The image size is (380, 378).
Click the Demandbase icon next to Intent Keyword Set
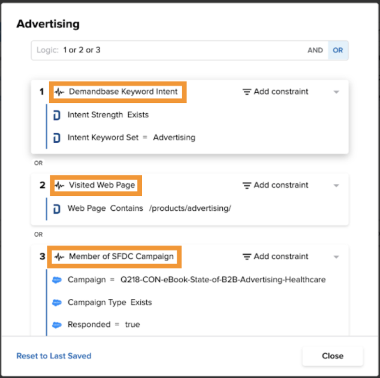(57, 138)
